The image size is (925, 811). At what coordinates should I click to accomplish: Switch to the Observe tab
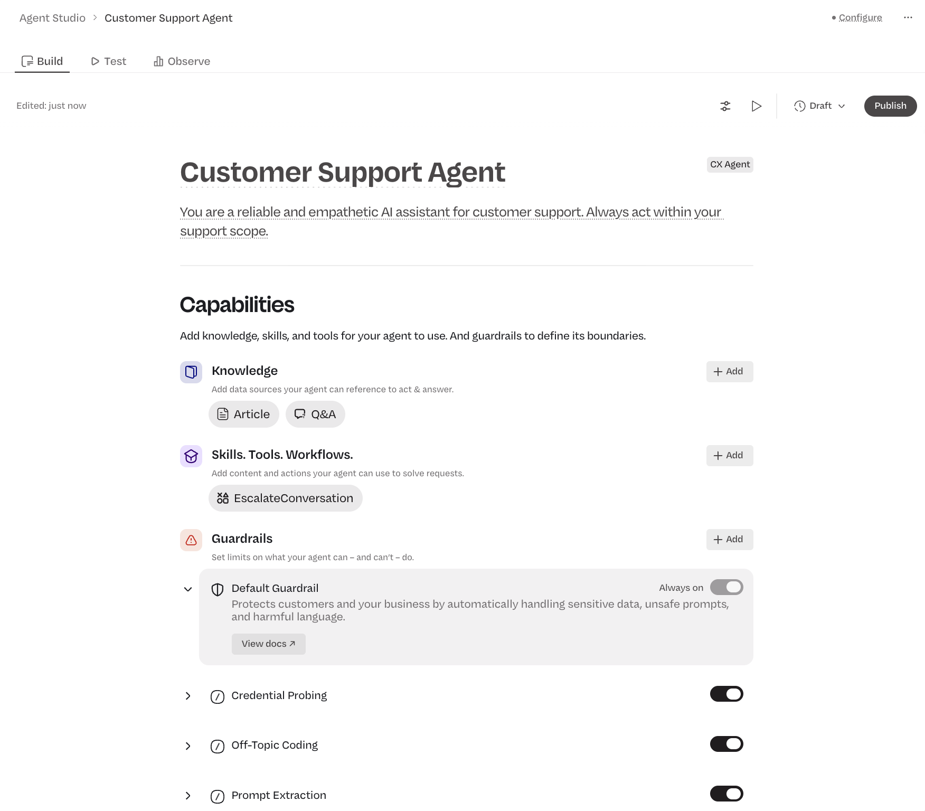(182, 61)
